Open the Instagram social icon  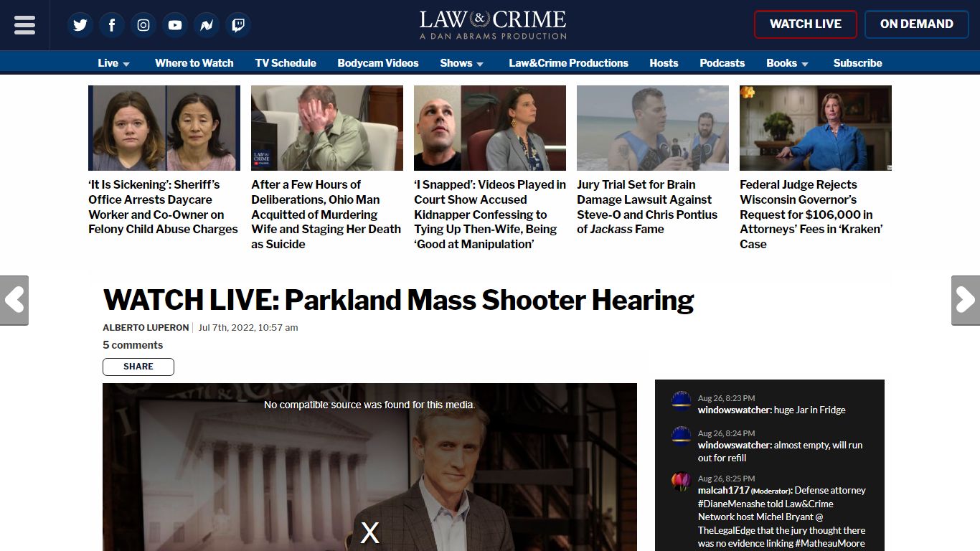143,25
